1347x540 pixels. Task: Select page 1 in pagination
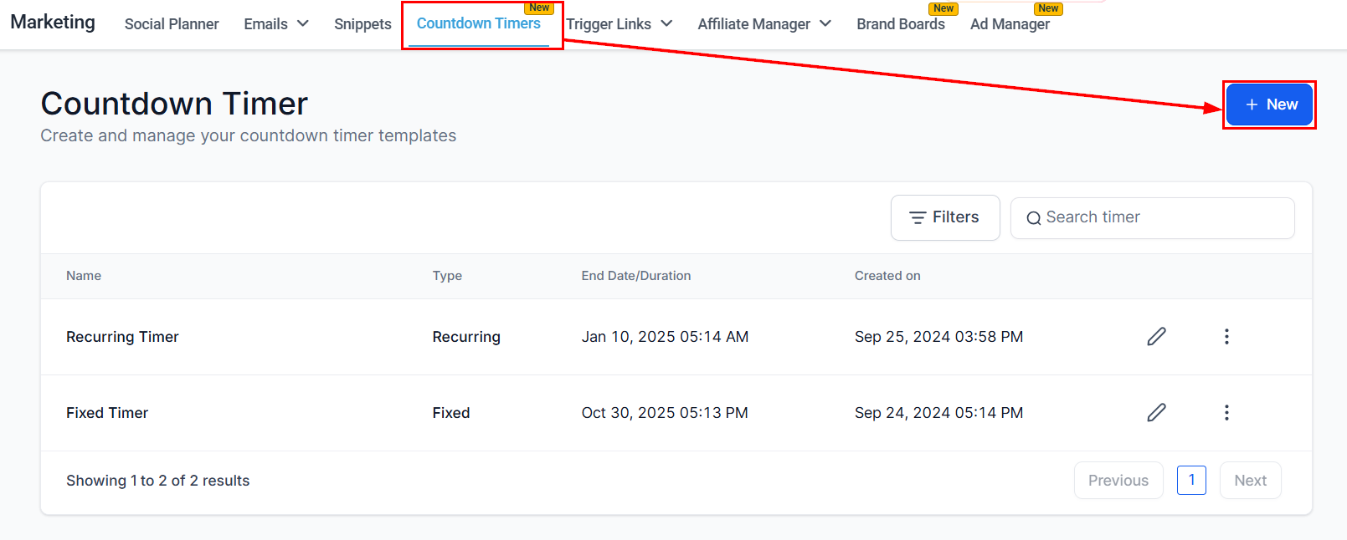click(1191, 481)
